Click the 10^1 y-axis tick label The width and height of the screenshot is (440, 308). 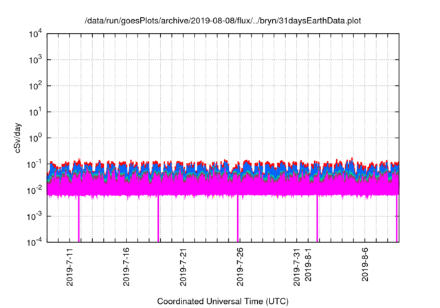point(35,112)
